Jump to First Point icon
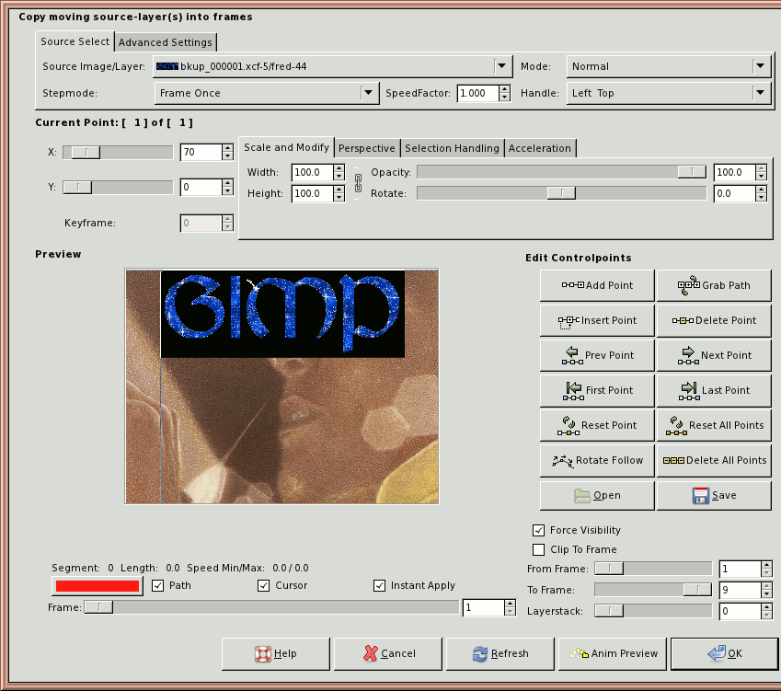The image size is (781, 691). 573,391
